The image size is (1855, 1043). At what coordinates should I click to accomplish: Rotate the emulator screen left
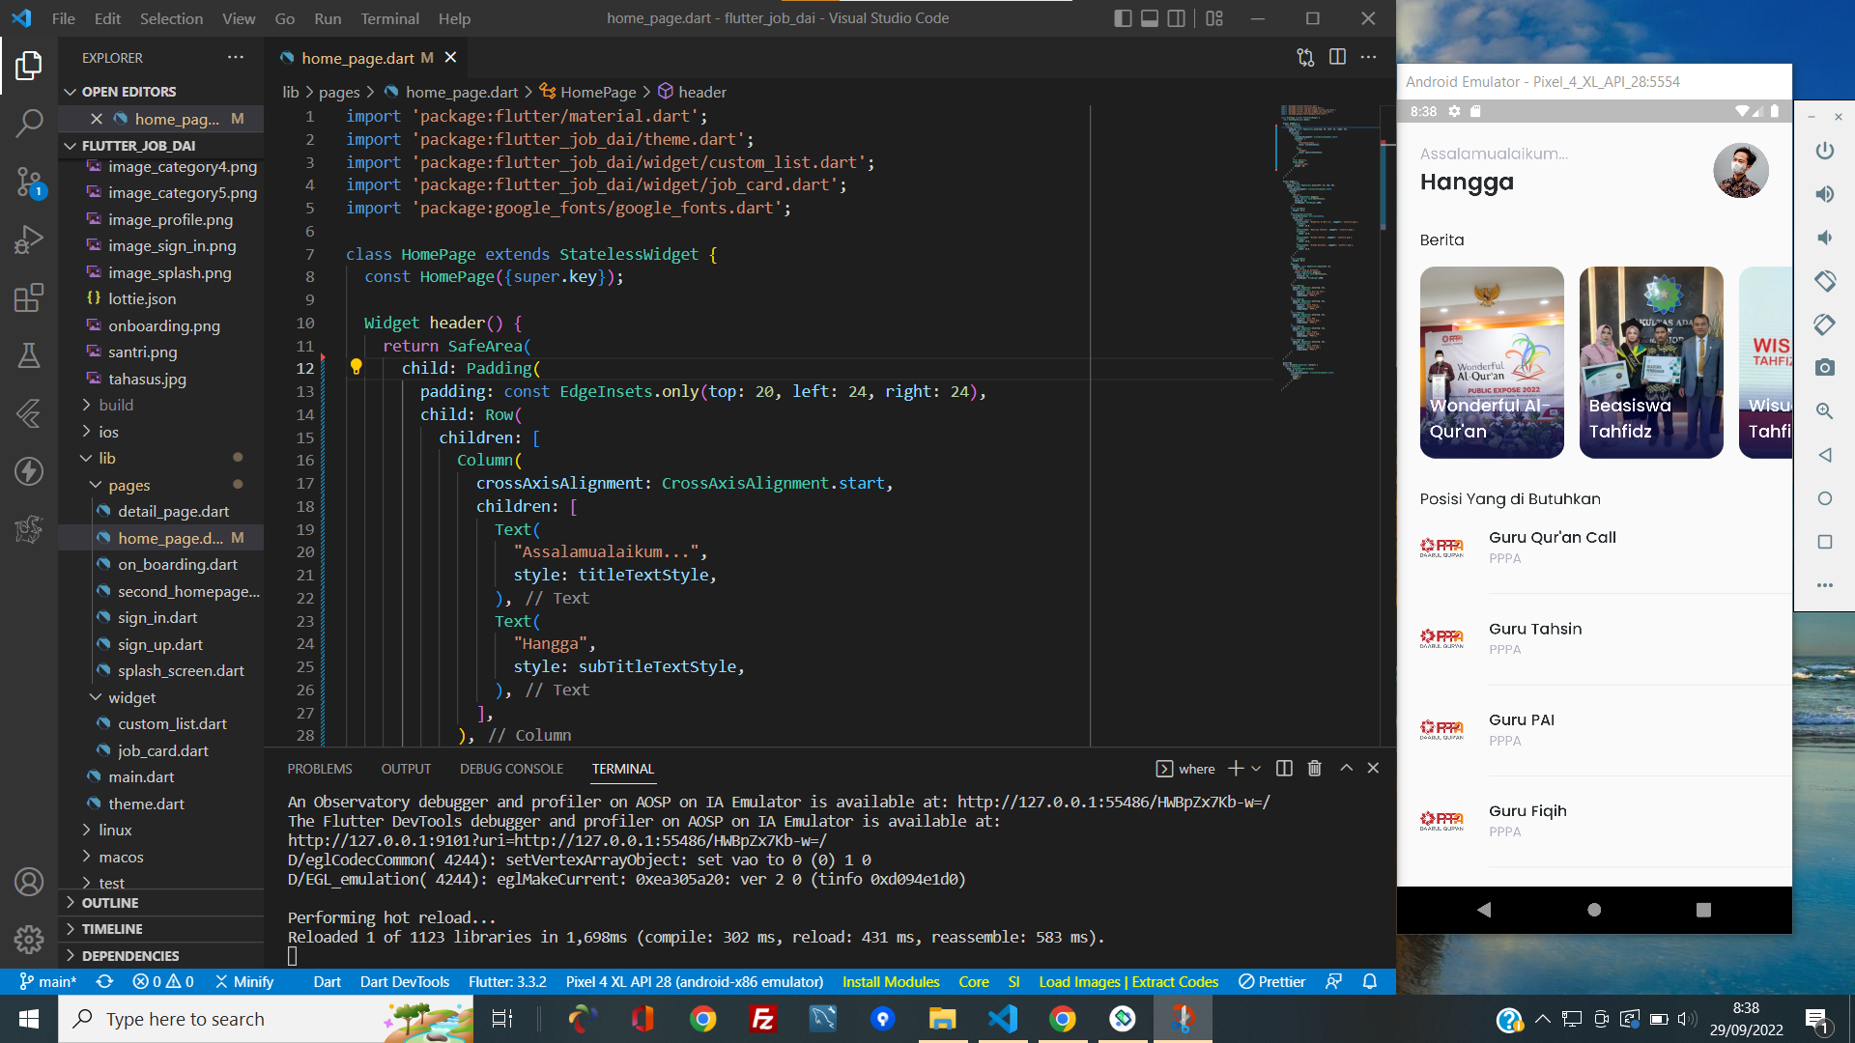click(1825, 282)
